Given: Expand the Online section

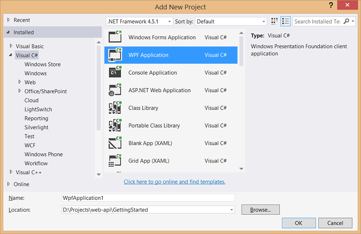Looking at the screenshot, I should coord(9,184).
